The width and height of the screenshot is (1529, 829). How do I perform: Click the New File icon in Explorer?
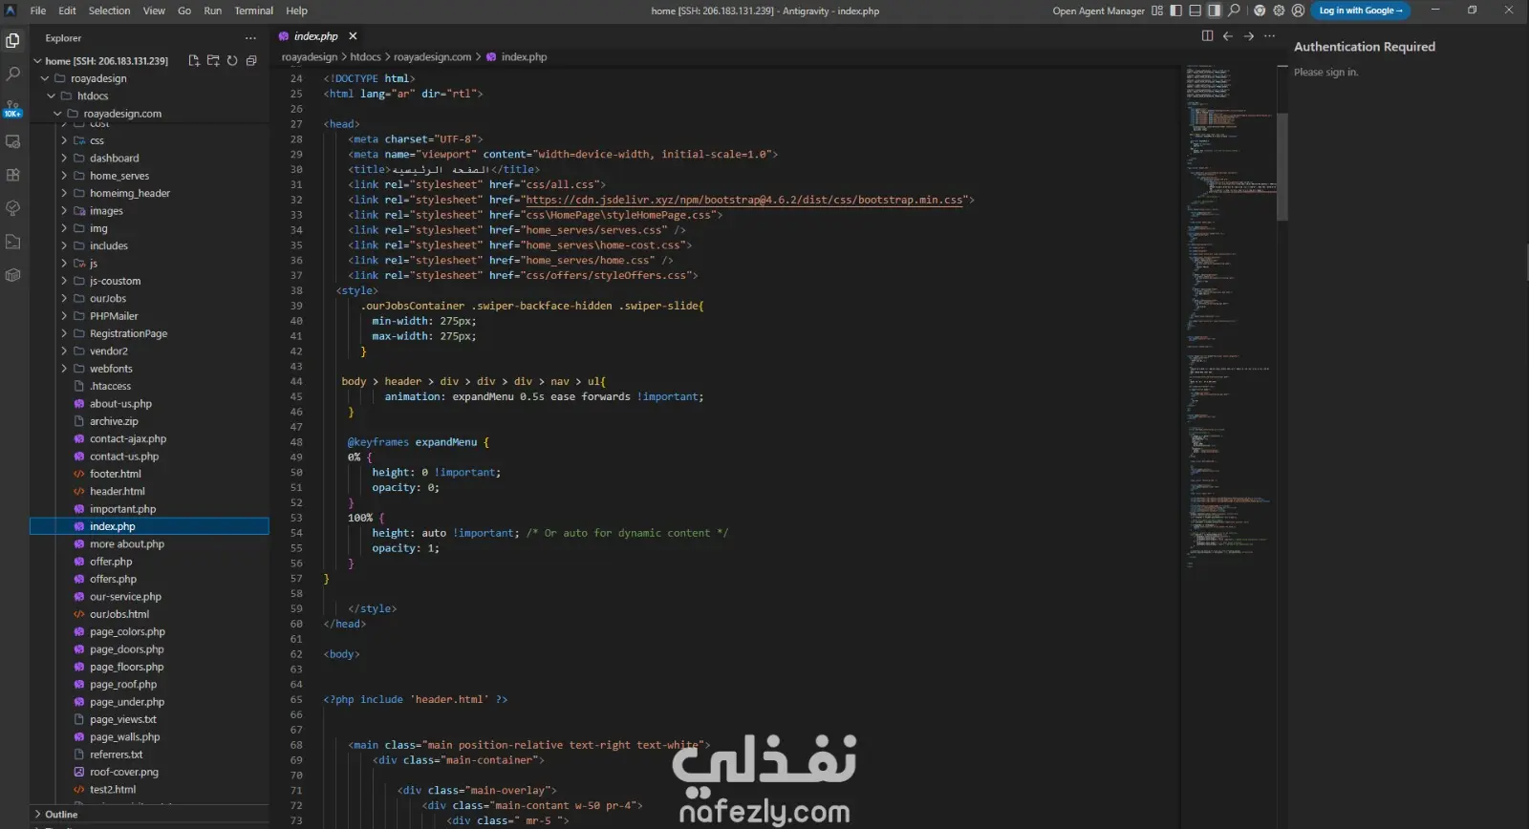click(194, 61)
